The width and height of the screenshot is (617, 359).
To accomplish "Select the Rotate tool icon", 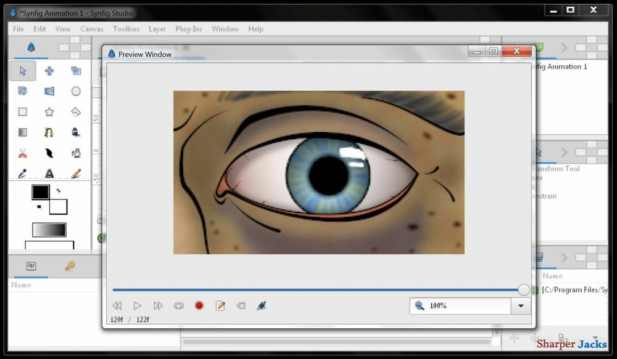I will click(22, 91).
